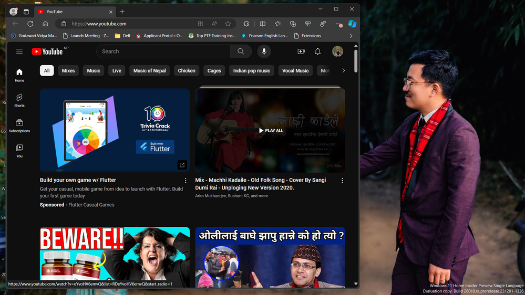The width and height of the screenshot is (525, 295).
Task: Open the Trivia Crack Flutter ad thumbnail
Action: 115,130
